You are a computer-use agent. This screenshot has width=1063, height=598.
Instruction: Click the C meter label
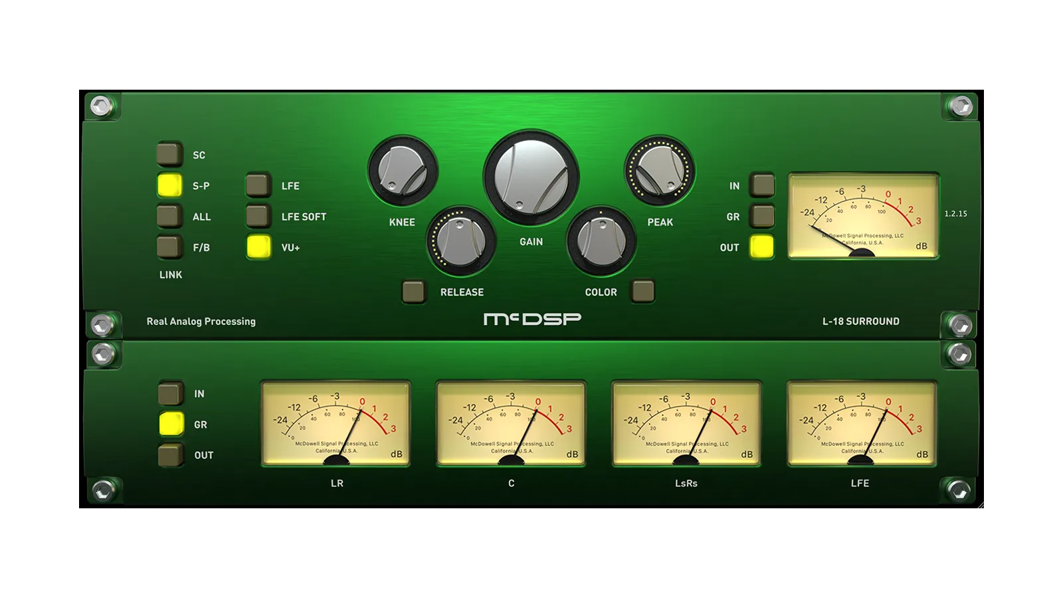click(x=511, y=483)
